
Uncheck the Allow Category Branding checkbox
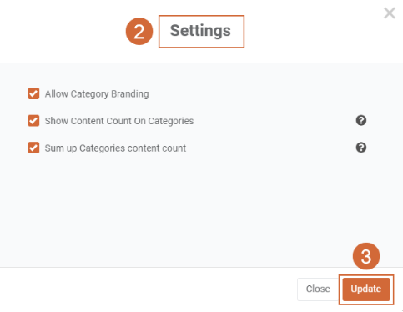(33, 93)
